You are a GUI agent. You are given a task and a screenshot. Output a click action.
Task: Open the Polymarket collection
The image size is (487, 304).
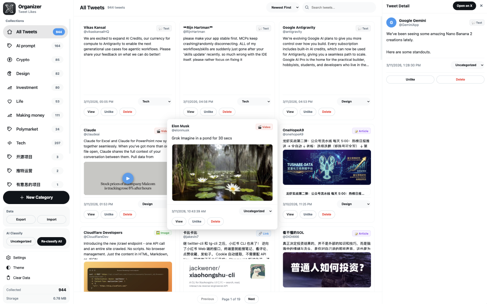tap(35, 129)
